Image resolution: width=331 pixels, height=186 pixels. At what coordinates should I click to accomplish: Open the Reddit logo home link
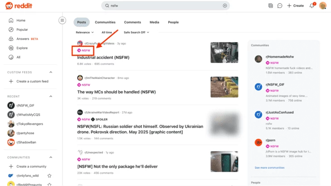click(x=19, y=6)
